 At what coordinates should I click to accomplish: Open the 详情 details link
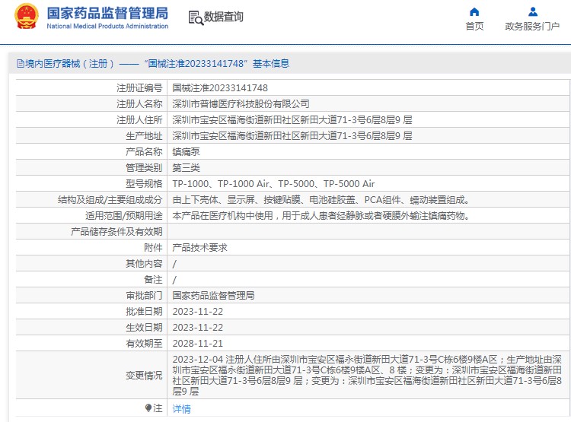coord(181,408)
